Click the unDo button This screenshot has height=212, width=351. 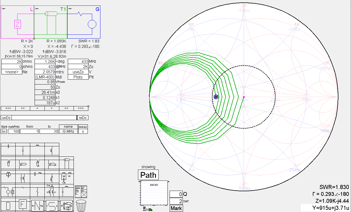6,118
